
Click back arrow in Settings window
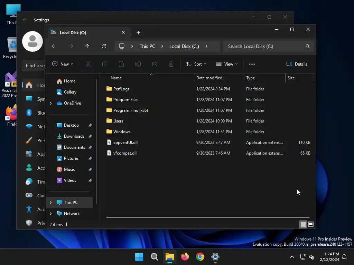tap(25, 20)
